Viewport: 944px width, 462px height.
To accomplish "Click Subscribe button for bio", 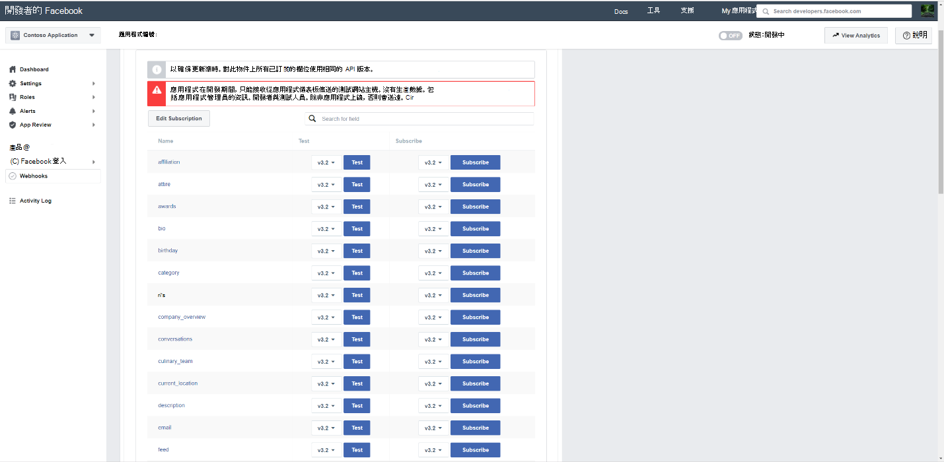I will coord(475,229).
